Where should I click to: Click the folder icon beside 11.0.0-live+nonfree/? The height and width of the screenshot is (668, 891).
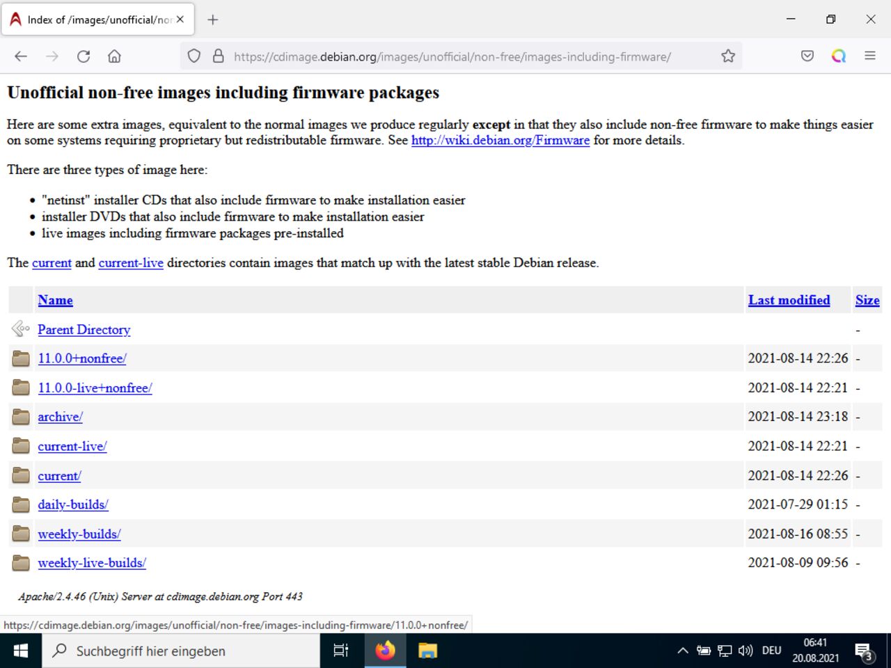tap(21, 388)
